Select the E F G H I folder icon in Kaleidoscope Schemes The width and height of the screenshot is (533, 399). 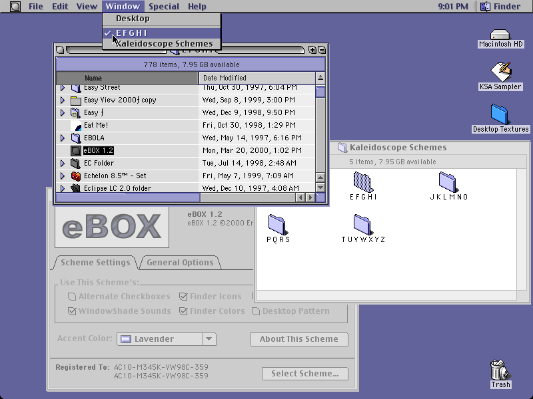click(x=363, y=182)
